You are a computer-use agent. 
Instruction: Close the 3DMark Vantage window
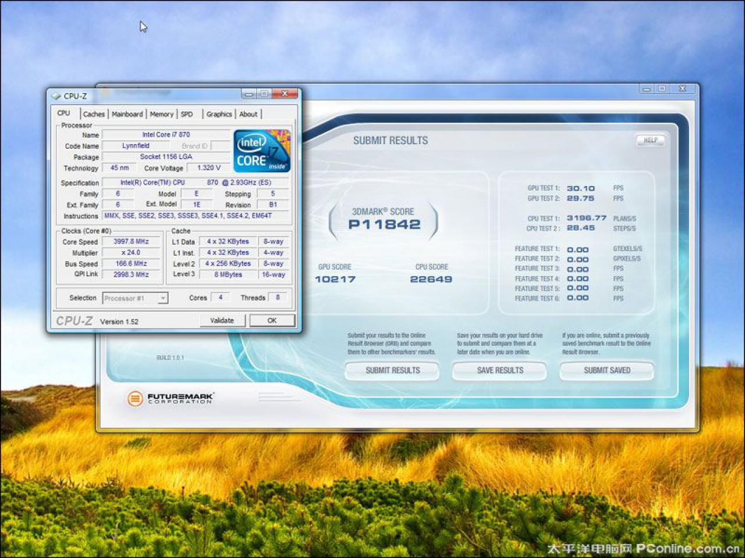[x=683, y=89]
